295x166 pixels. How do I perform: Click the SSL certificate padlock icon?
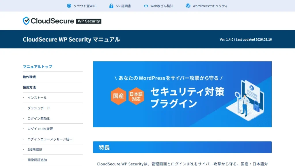tap(111, 6)
